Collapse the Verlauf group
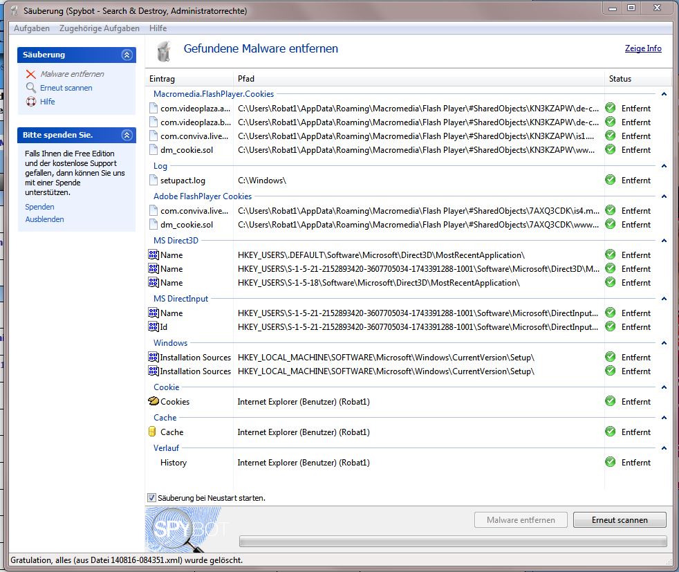Screen dimensions: 679x572 coord(664,448)
